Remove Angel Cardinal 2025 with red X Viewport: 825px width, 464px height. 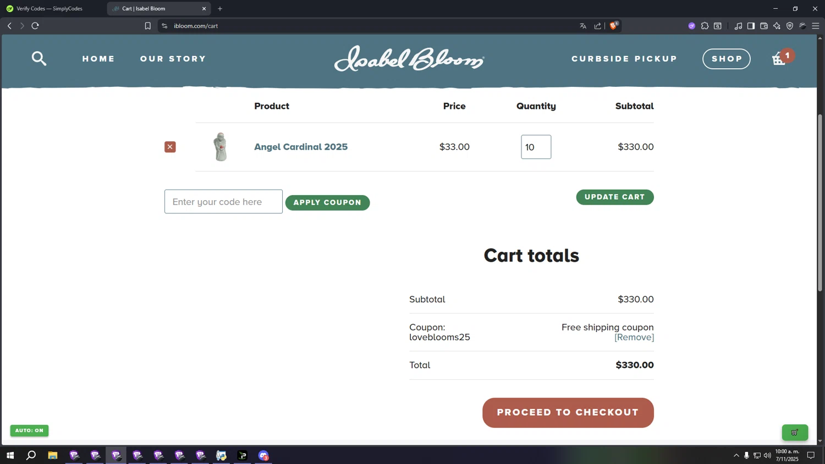click(x=170, y=147)
